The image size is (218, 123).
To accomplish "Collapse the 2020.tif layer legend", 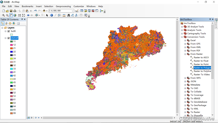I will [x=6, y=38].
